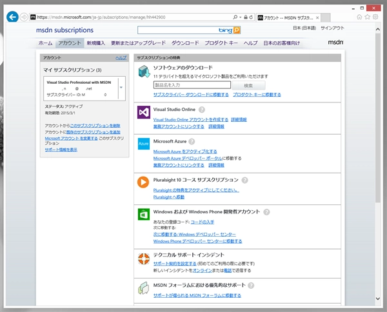The height and width of the screenshot is (312, 387).
Task: Select the アカウント menu tab
Action: [x=70, y=43]
